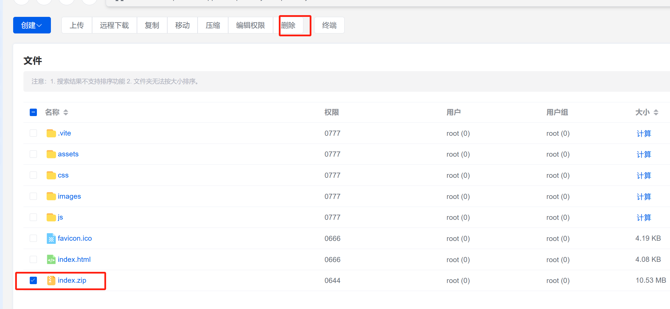Screen dimensions: 670x309
Task: Click the js folder icon
Action: point(51,218)
